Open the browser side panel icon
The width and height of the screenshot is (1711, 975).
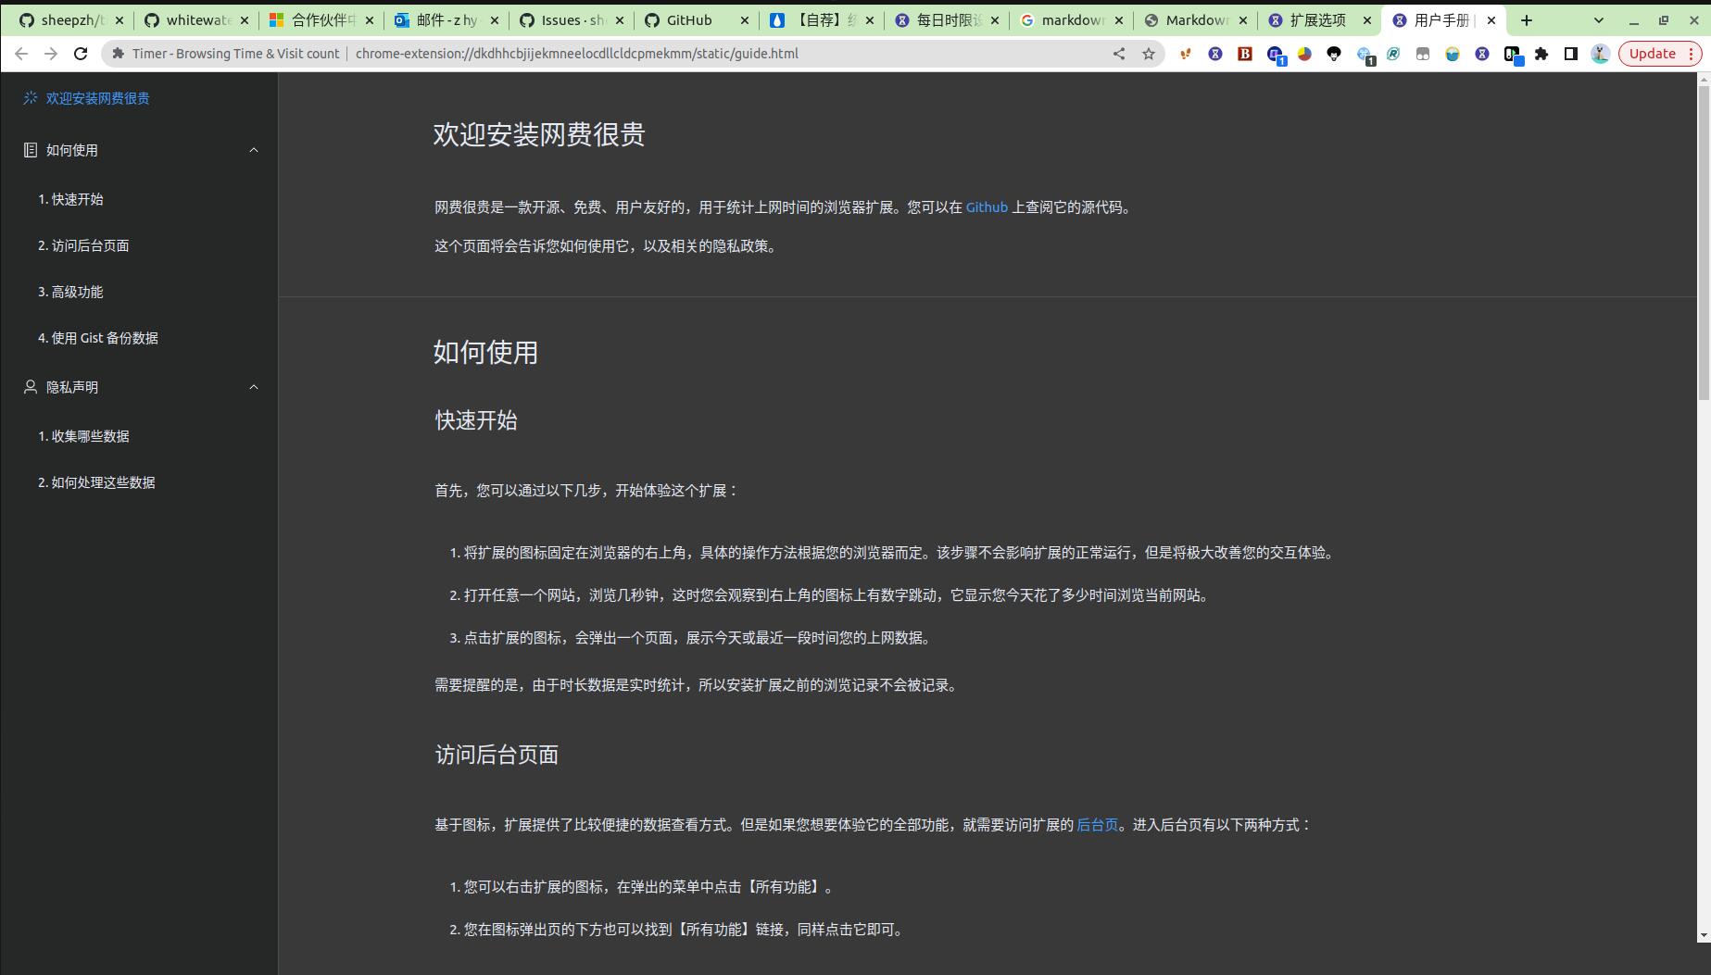[x=1570, y=54]
